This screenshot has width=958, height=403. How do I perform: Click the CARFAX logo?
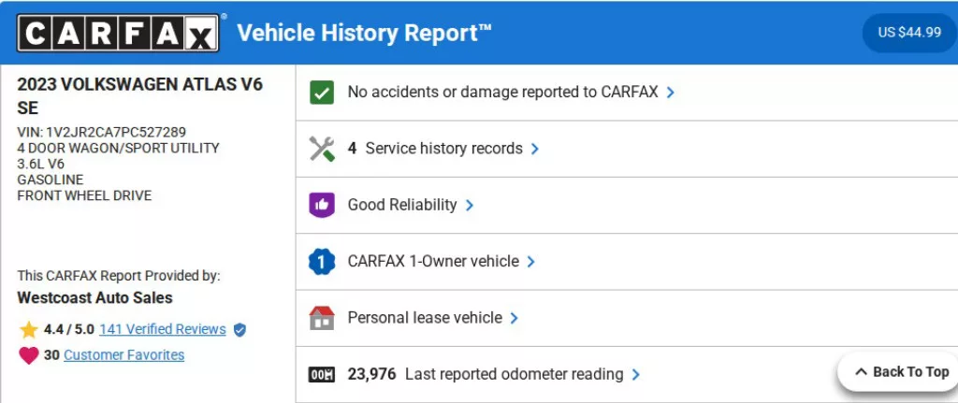click(120, 34)
